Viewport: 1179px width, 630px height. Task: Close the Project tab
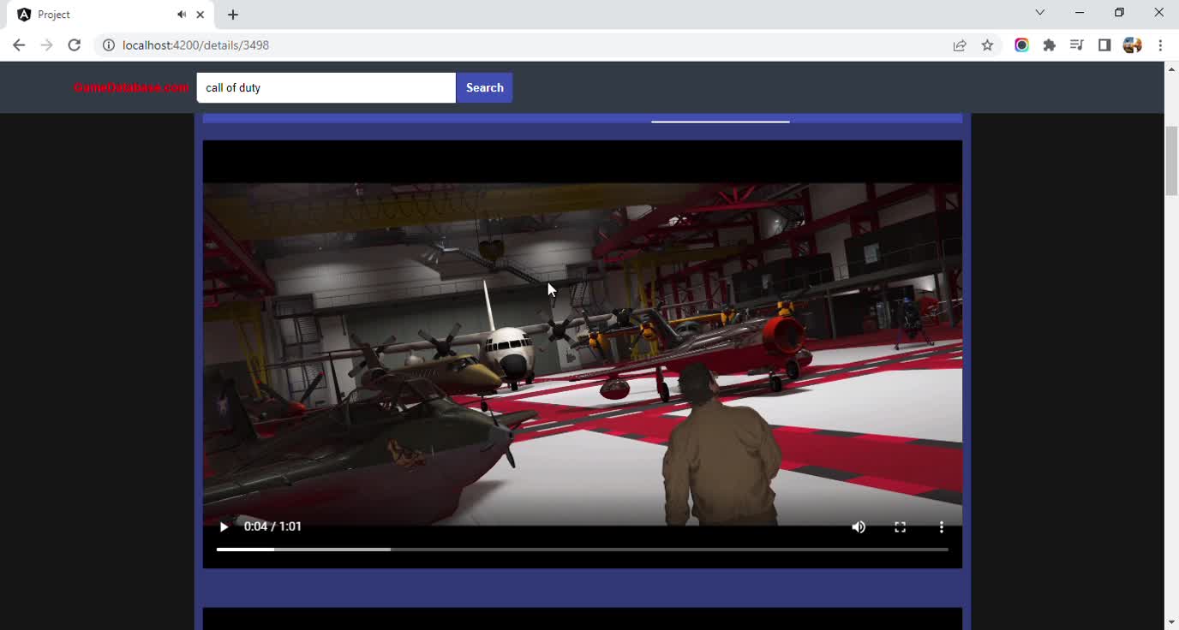click(x=200, y=15)
